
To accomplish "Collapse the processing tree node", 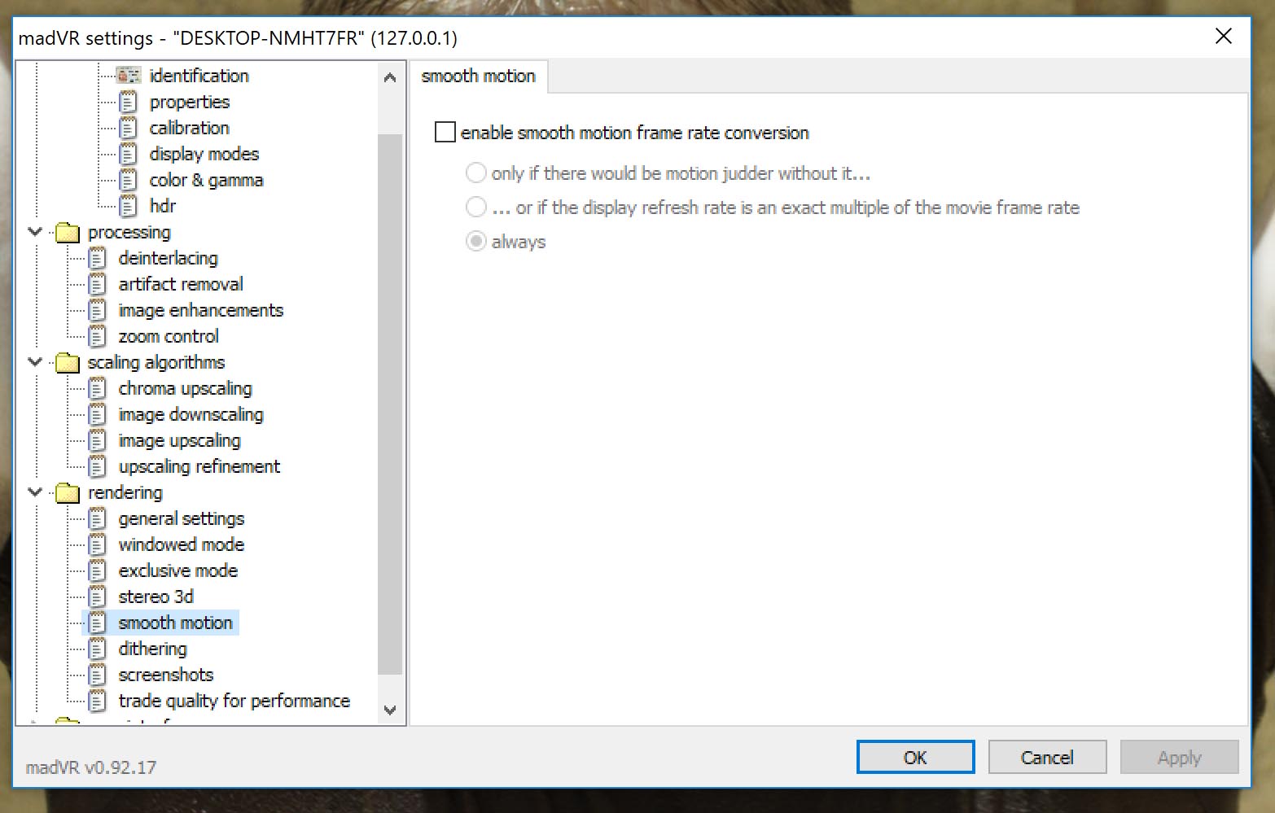I will 35,232.
